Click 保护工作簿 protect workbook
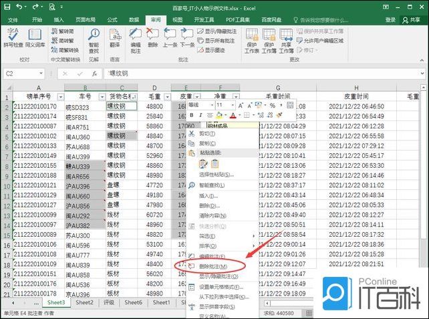The height and width of the screenshot is (319, 429). click(269, 41)
